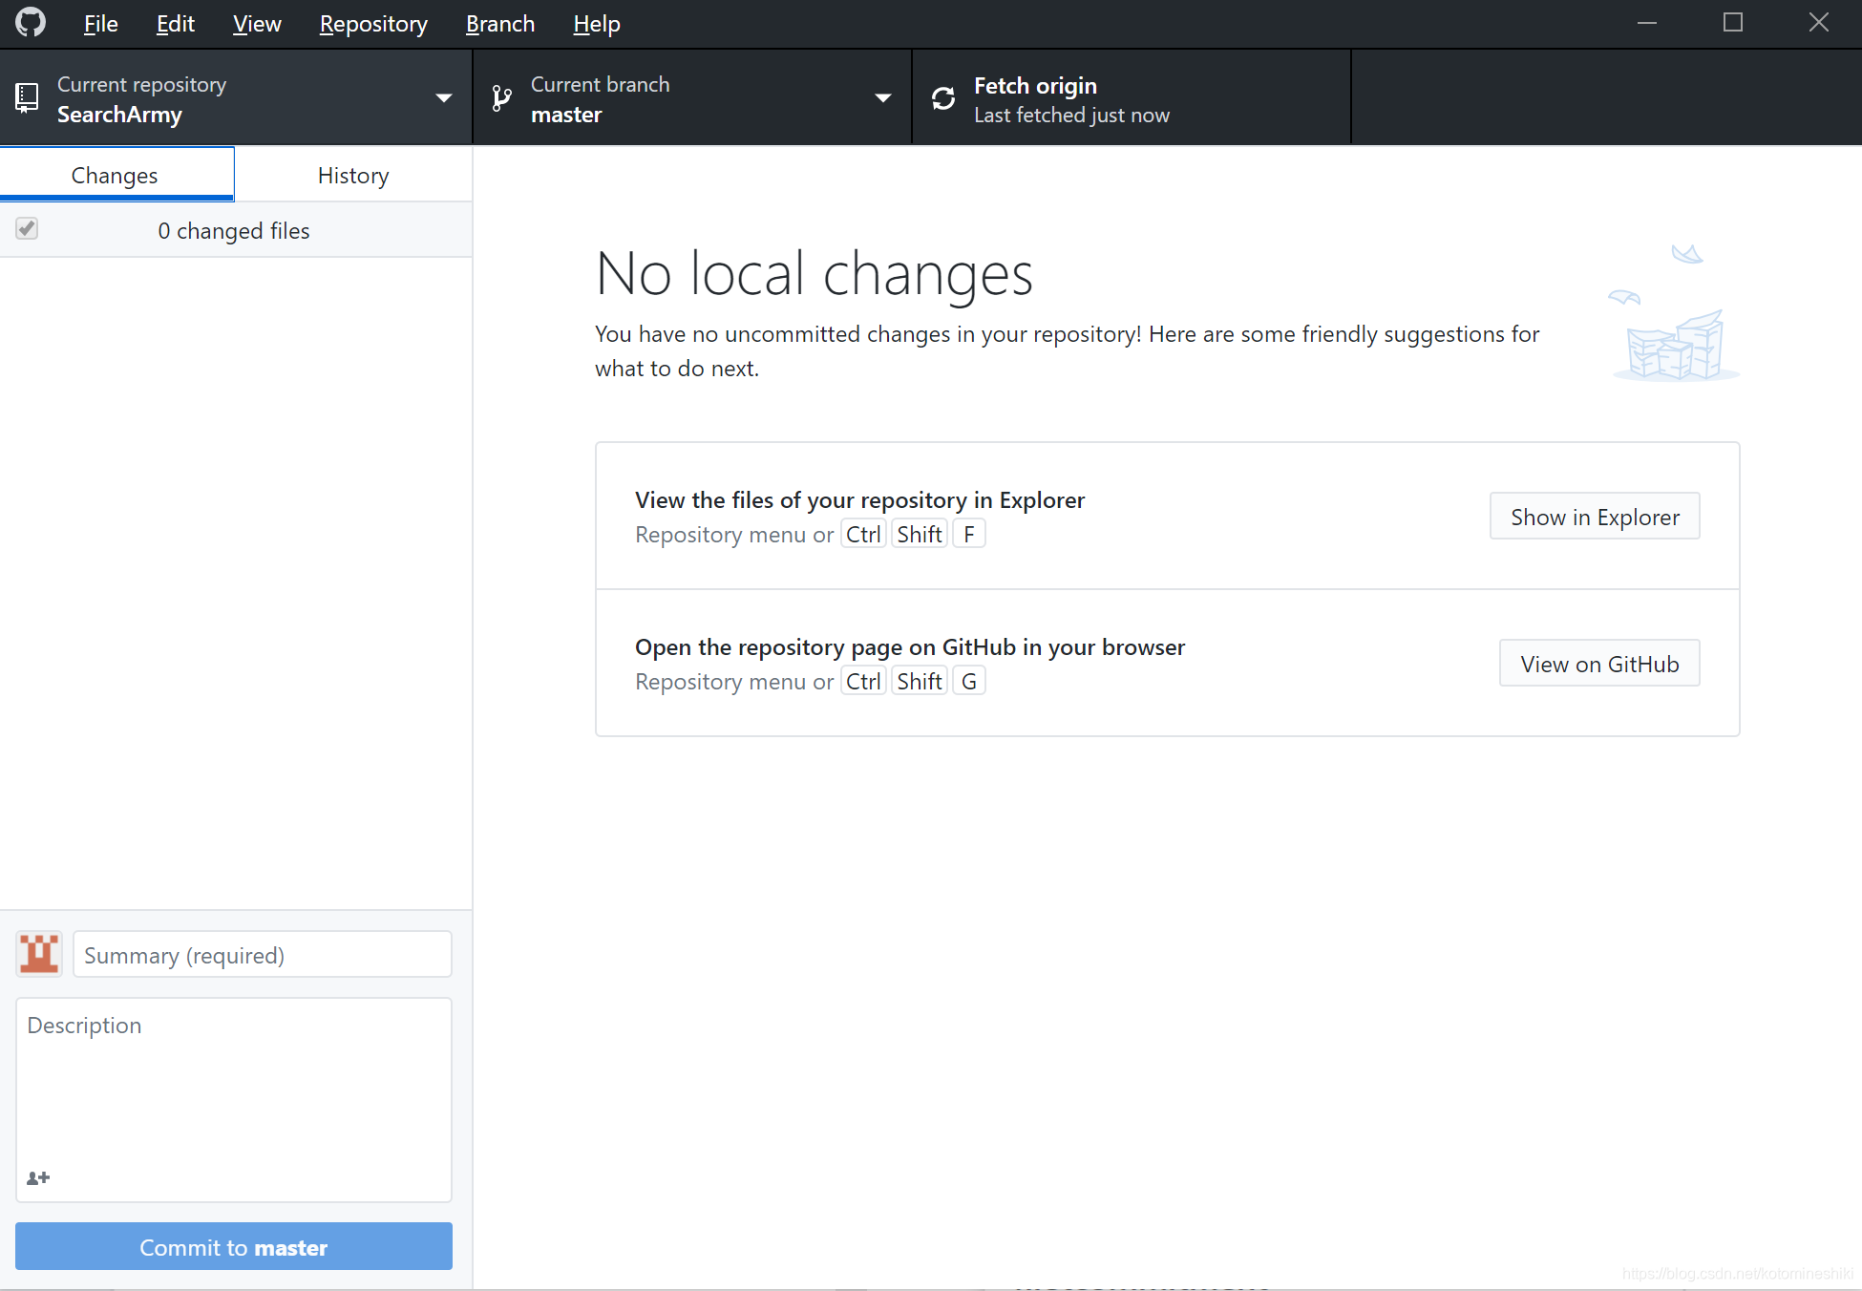
Task: Show in Explorer button click
Action: pos(1596,517)
